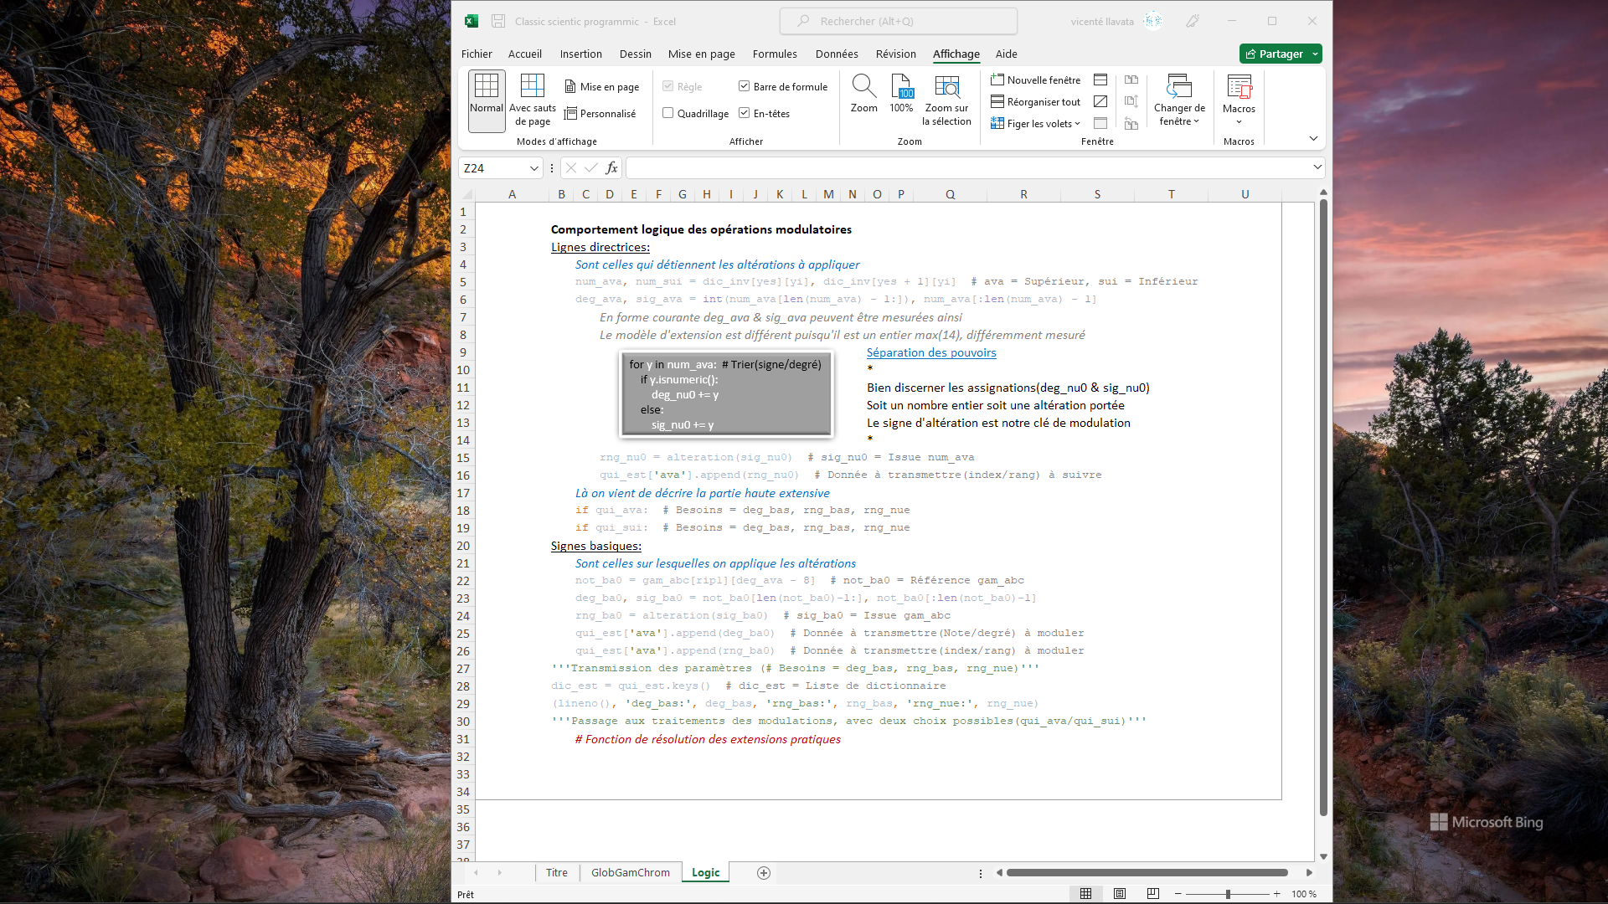The height and width of the screenshot is (904, 1608).
Task: Uncheck Barre de formule checkbox
Action: point(744,86)
